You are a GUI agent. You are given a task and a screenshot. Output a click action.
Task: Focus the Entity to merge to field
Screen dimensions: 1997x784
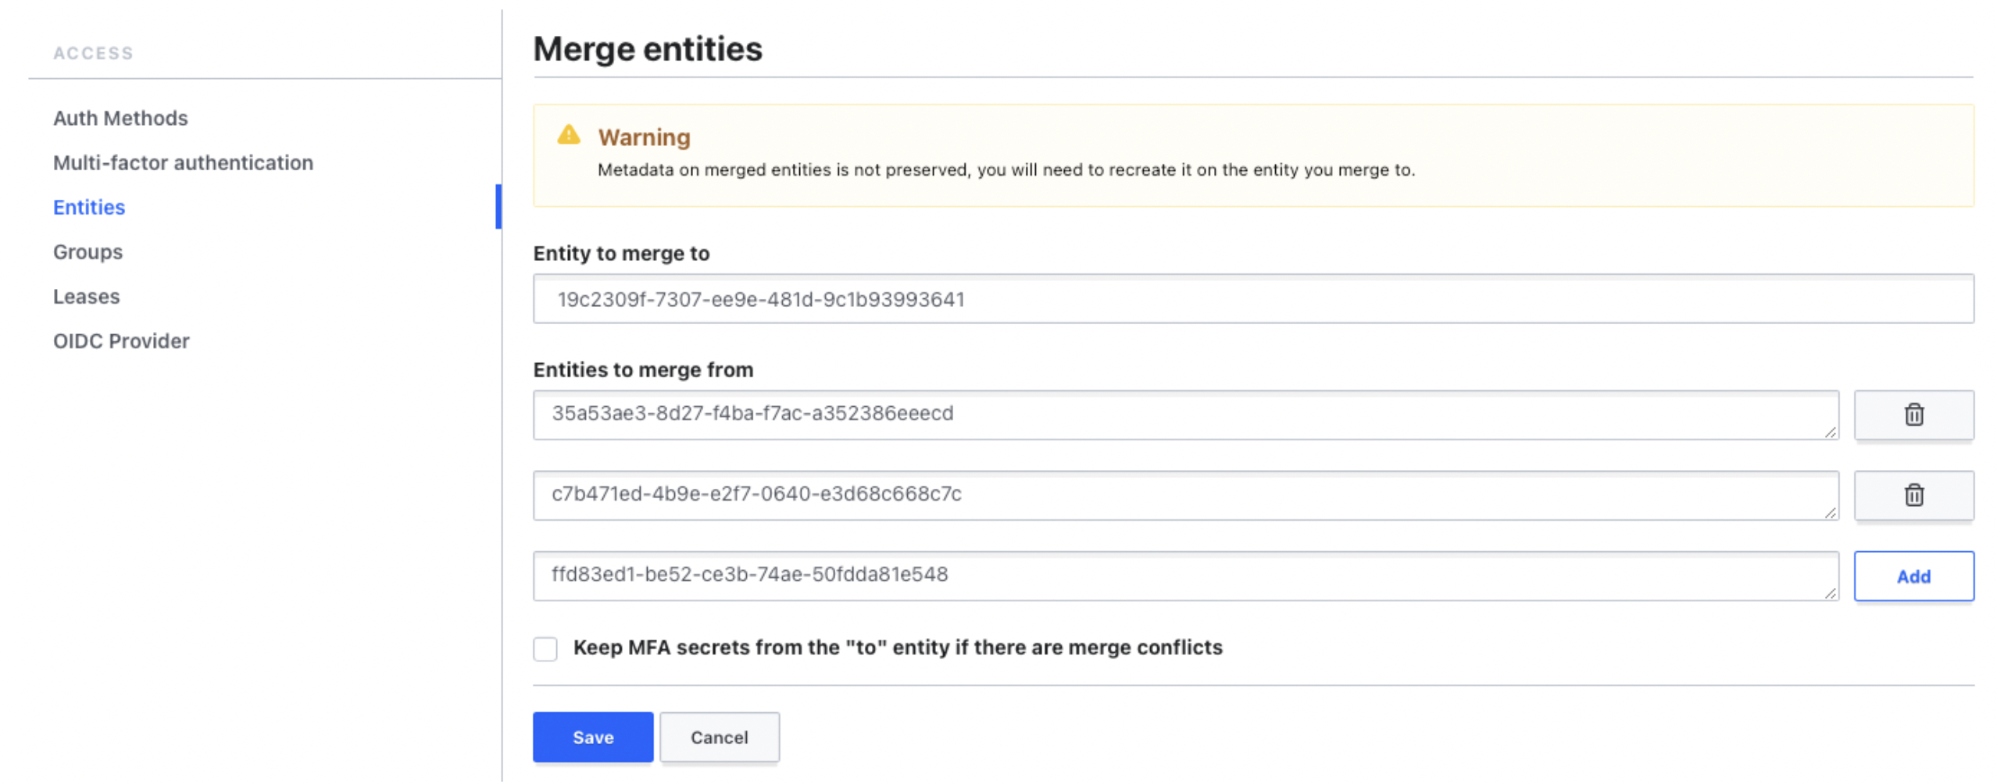coord(1252,299)
